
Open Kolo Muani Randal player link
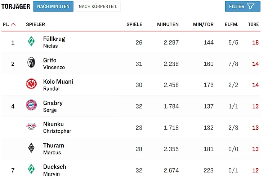click(58, 84)
